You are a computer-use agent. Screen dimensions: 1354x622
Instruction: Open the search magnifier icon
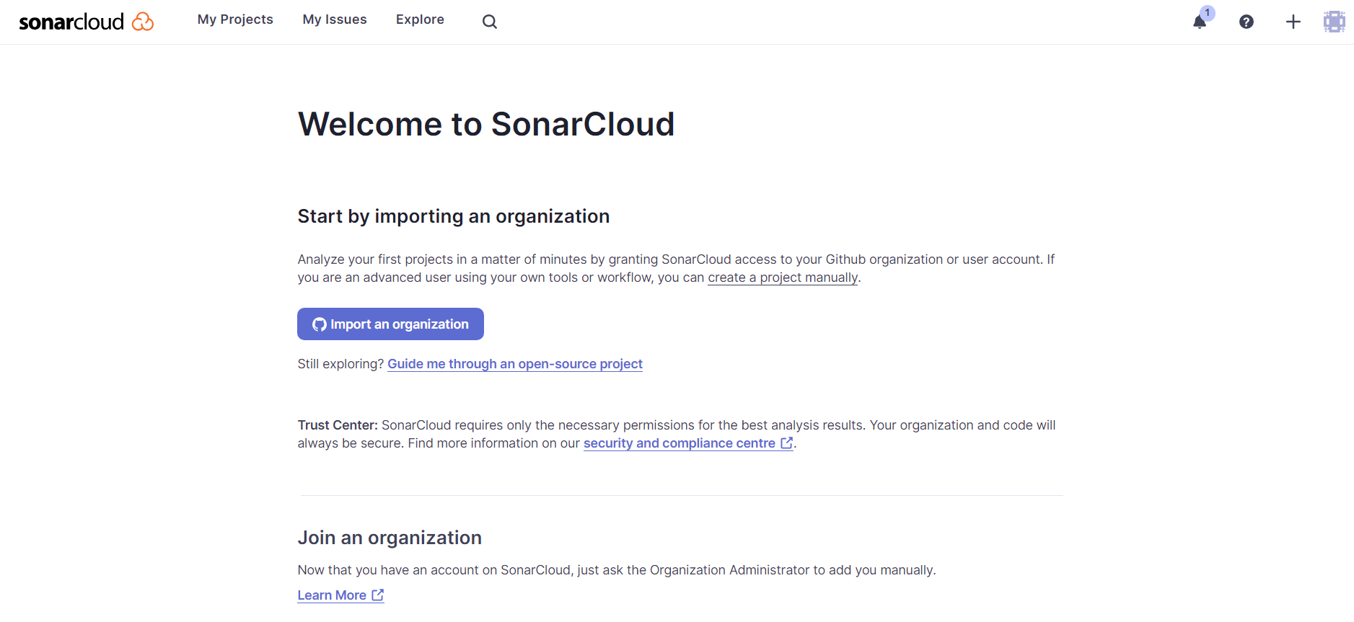[490, 22]
